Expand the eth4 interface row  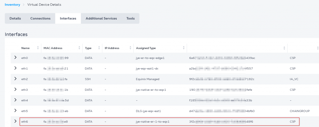(15, 100)
